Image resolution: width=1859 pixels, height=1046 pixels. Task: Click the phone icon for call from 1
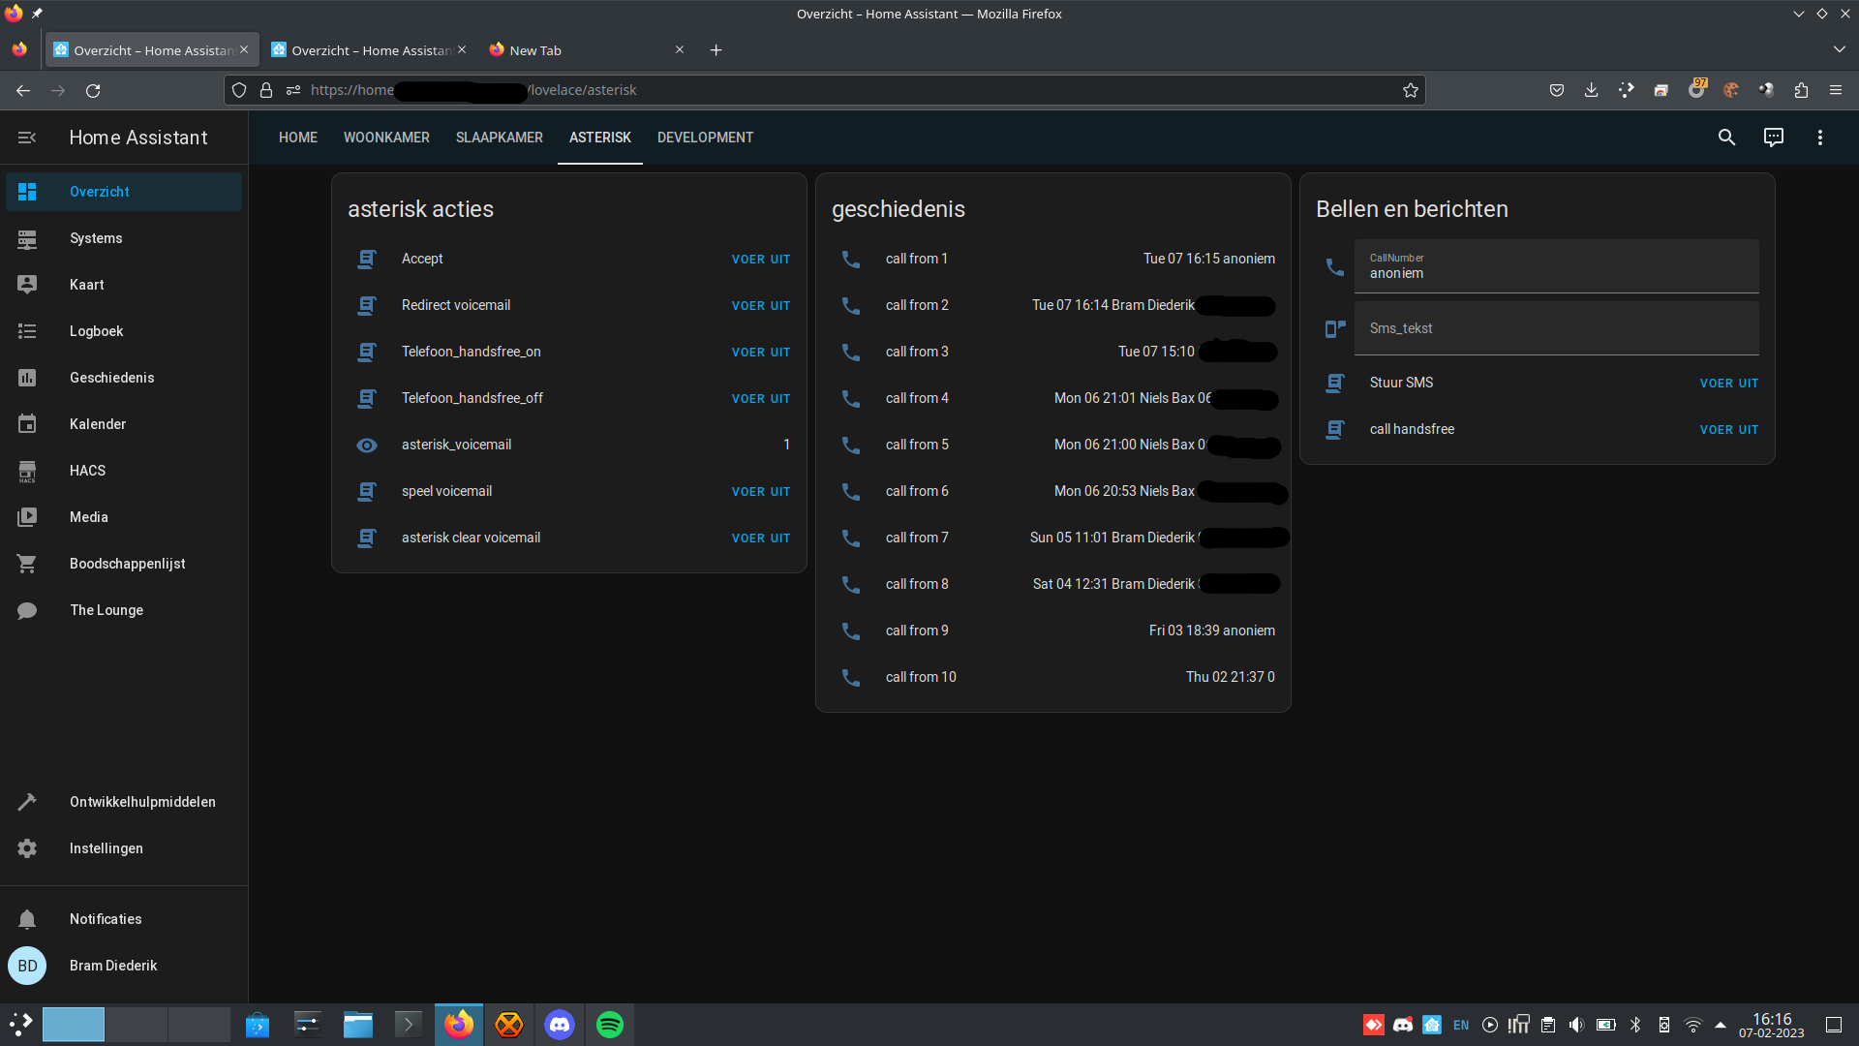(850, 259)
